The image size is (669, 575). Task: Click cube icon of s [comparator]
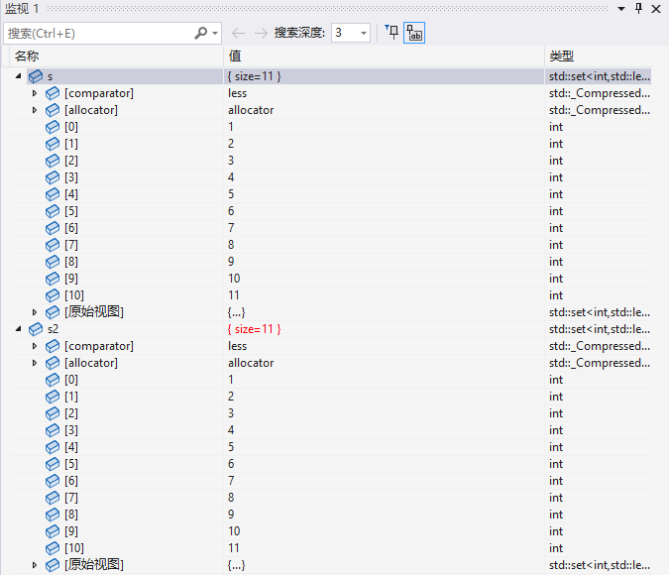point(53,93)
